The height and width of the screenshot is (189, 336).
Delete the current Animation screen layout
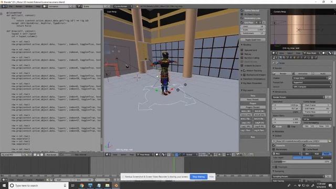click(x=73, y=6)
